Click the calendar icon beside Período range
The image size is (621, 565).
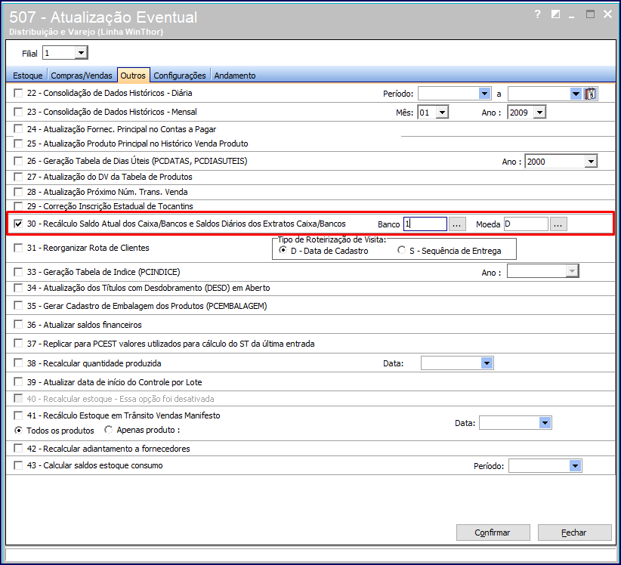pos(590,94)
